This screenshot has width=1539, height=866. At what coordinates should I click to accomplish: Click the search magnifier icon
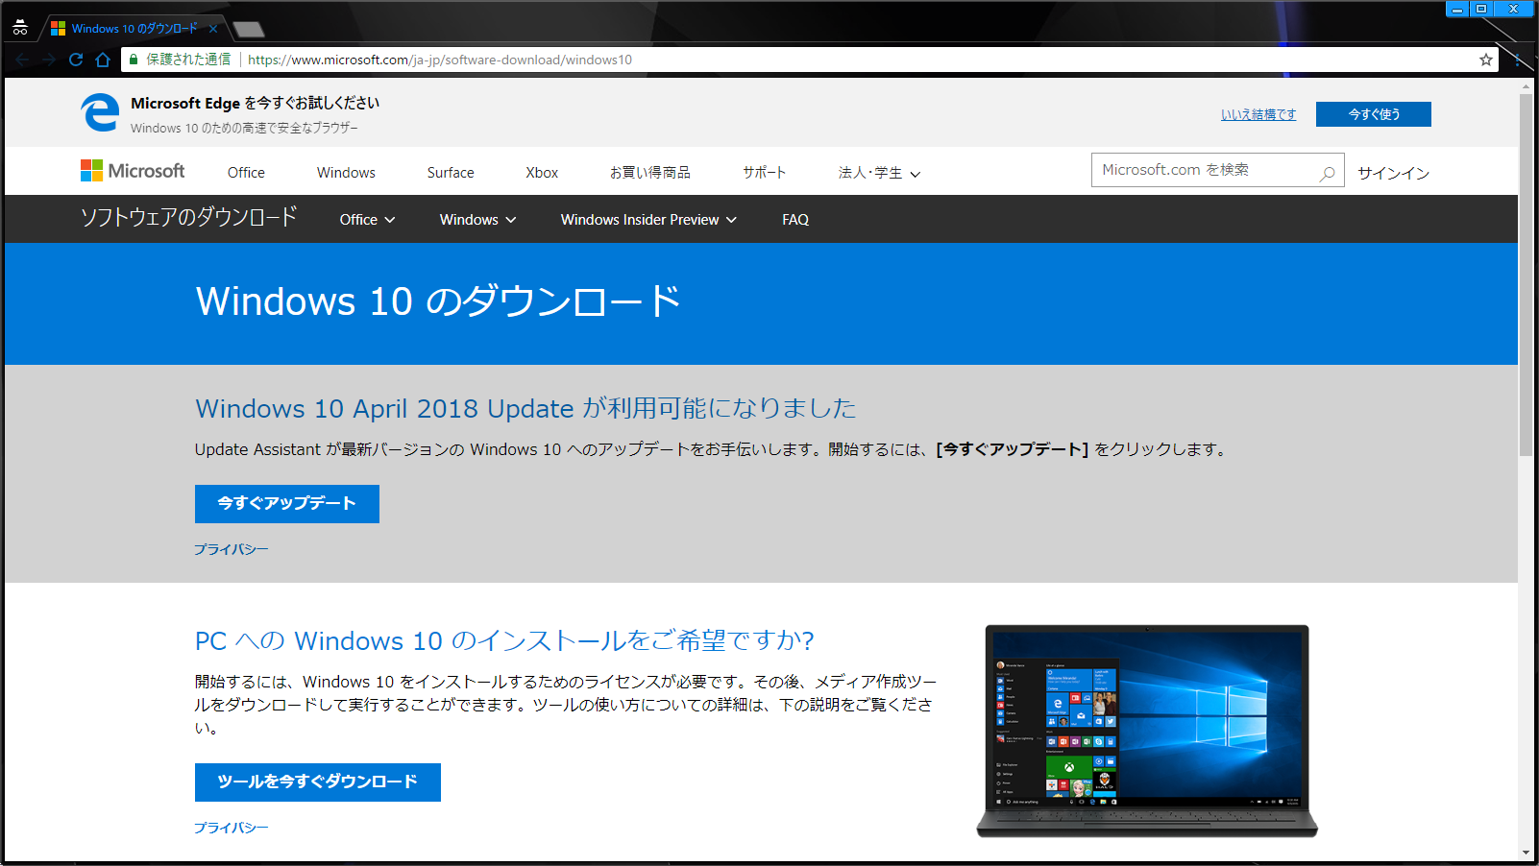coord(1328,173)
